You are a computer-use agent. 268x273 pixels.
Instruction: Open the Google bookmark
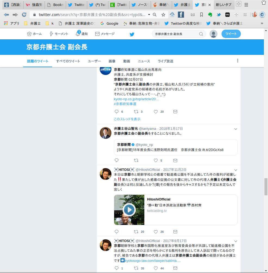coord(110,23)
